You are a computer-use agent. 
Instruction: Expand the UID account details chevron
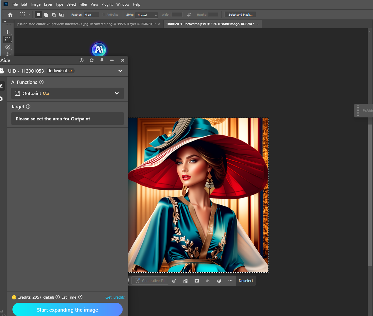pyautogui.click(x=120, y=71)
